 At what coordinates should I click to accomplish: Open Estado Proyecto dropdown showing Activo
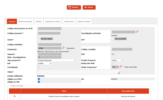118,60
